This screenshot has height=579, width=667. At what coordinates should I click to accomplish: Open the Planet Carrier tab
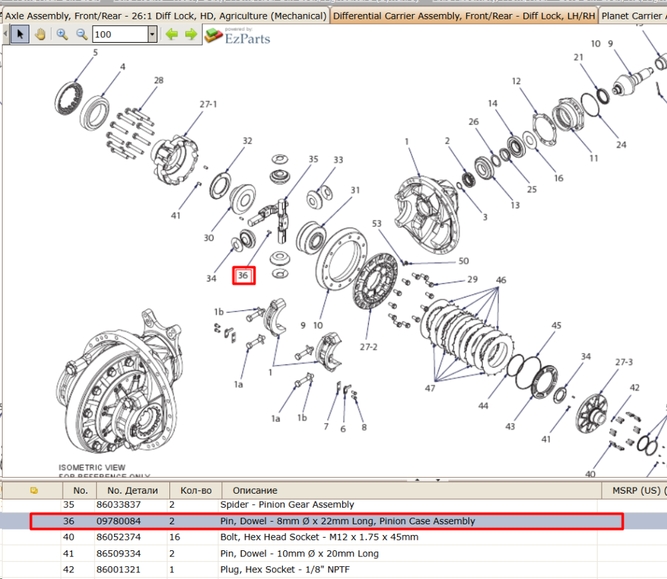pyautogui.click(x=632, y=16)
